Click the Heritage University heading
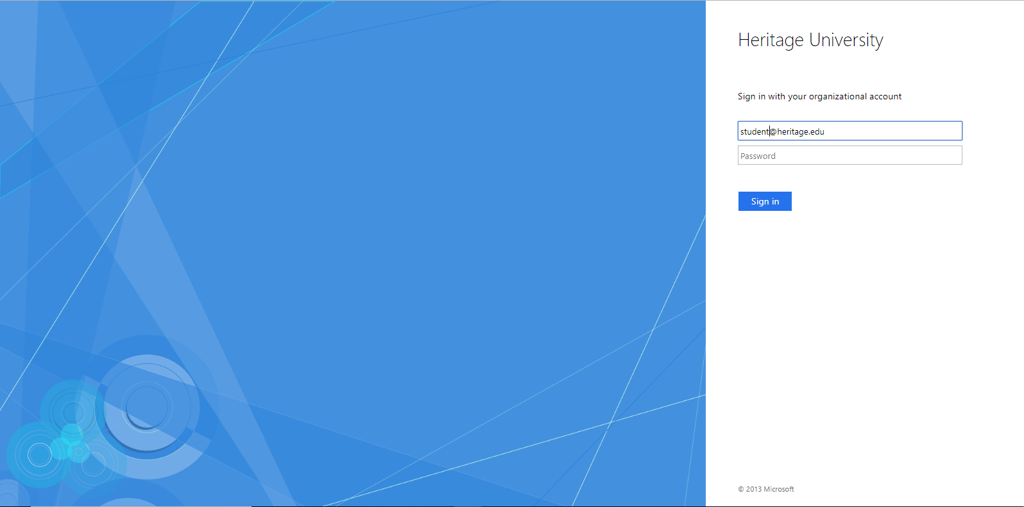Screen dimensions: 1024x507 pyautogui.click(x=810, y=40)
